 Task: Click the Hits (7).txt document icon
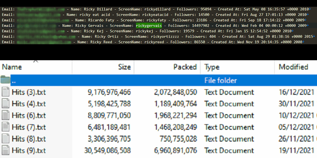[x=5, y=127]
